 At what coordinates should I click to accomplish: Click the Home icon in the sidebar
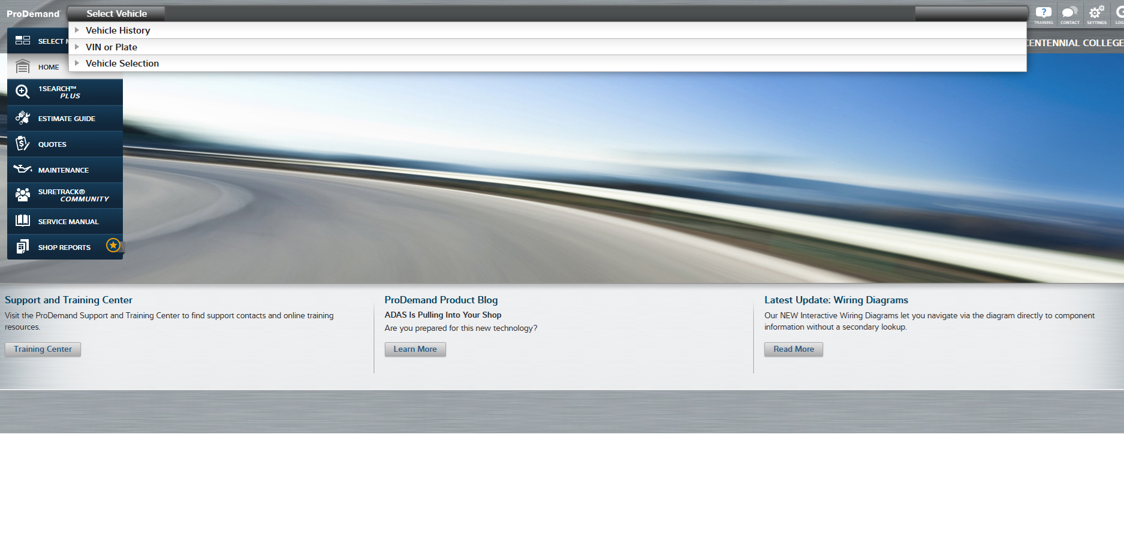point(23,67)
